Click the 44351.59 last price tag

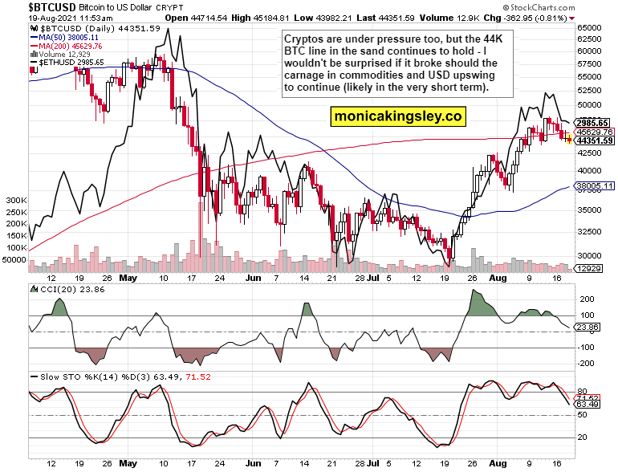(x=595, y=141)
